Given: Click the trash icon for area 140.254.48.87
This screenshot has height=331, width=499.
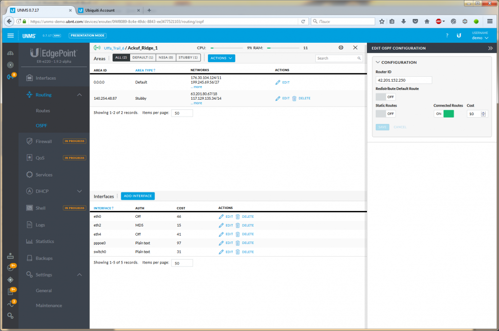Looking at the screenshot, I should tap(294, 98).
